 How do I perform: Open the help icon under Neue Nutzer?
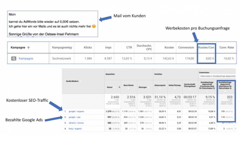129,88
